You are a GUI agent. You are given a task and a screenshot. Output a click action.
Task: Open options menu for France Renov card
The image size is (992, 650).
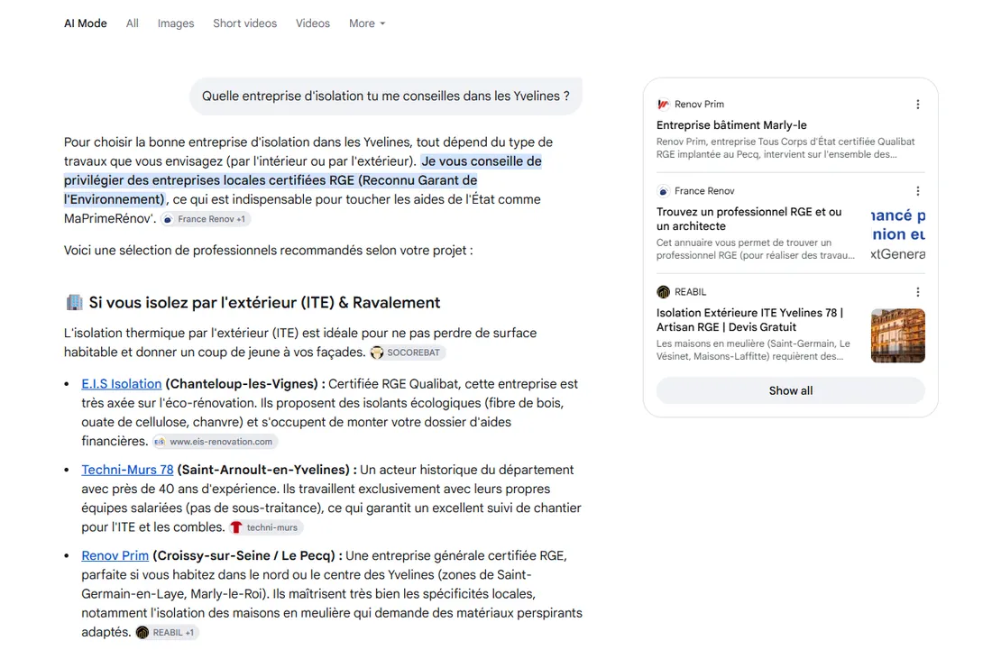(x=918, y=191)
